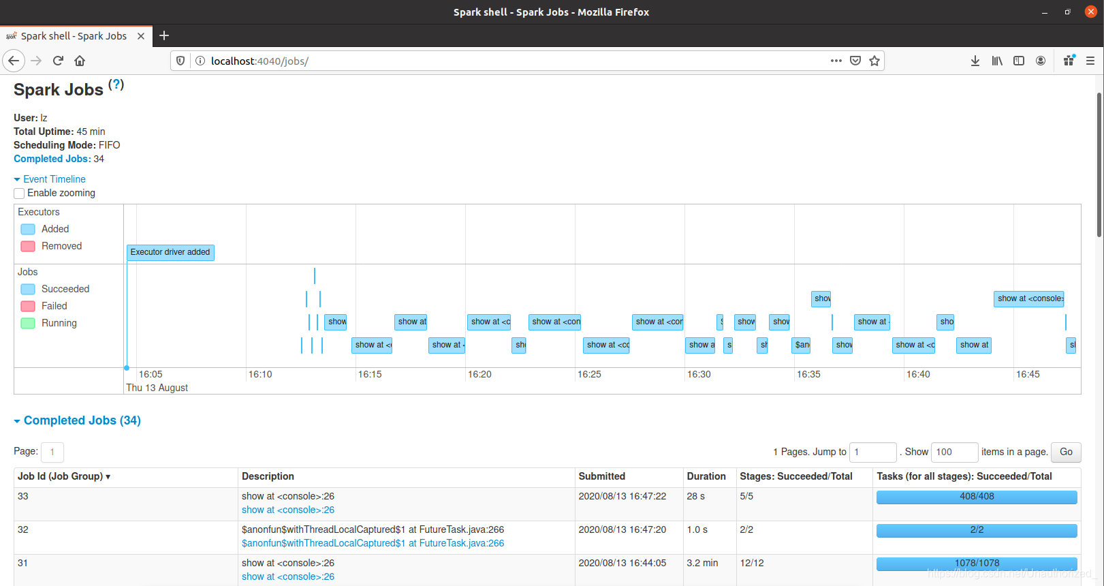Select the Executor driver added timeline event
This screenshot has width=1104, height=586.
[170, 252]
